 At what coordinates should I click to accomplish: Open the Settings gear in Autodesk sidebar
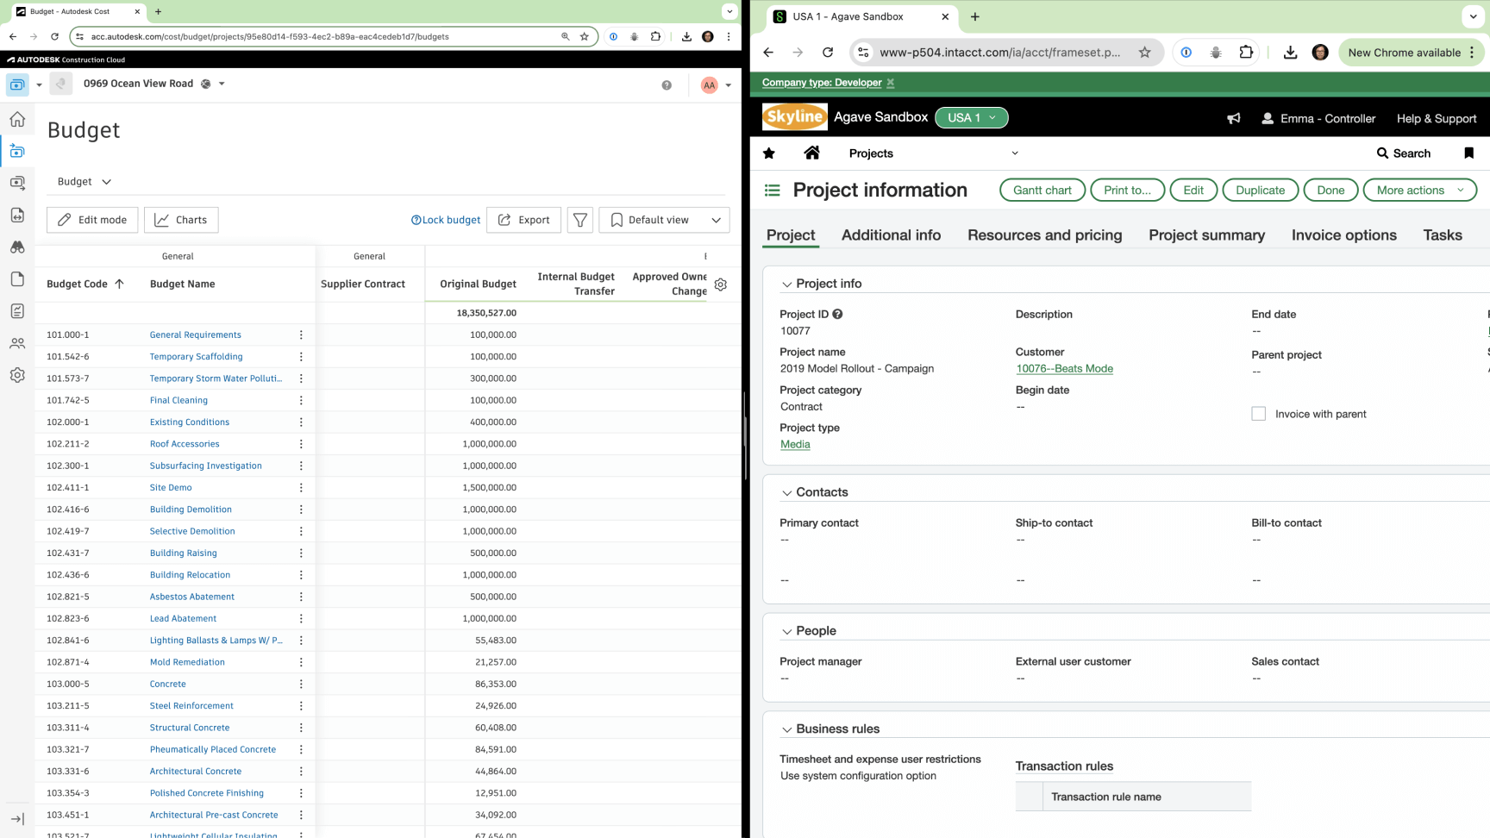(17, 375)
